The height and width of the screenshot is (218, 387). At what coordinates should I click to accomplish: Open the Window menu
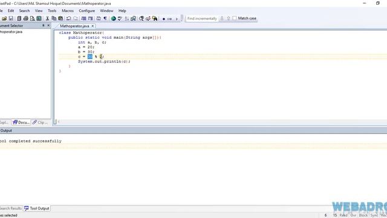[106, 11]
